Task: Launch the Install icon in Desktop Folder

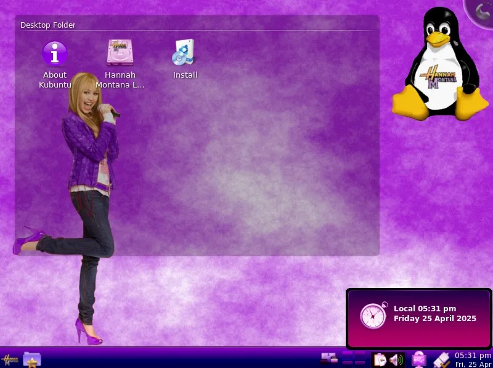Action: point(185,59)
